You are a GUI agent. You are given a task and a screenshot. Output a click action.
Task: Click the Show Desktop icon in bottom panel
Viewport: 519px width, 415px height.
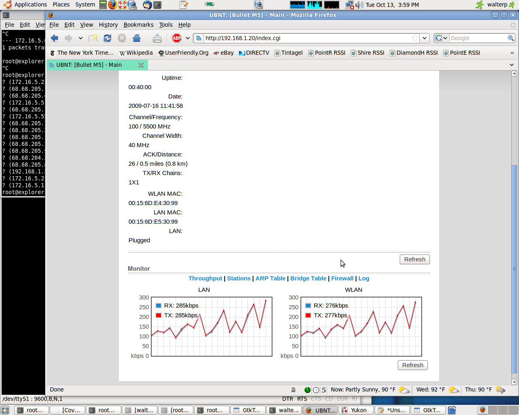pos(5,410)
